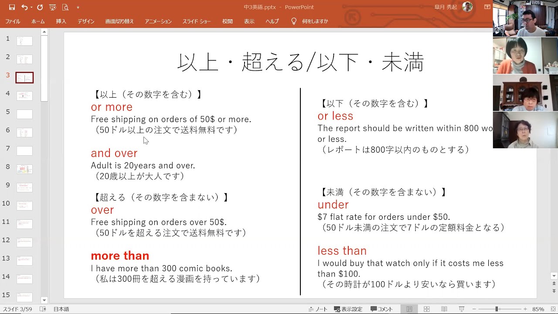The width and height of the screenshot is (558, 314).
Task: Open zoom dialog via 85% label
Action: pyautogui.click(x=538, y=309)
